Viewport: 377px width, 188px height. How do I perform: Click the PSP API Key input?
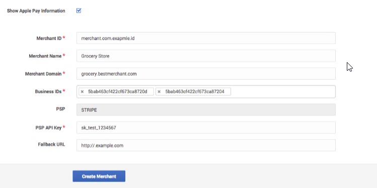(206, 128)
